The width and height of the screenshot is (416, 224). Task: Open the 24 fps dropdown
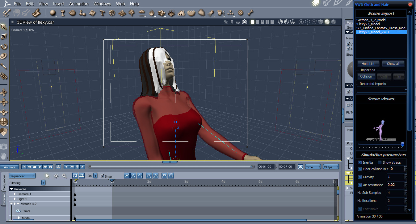click(331, 167)
